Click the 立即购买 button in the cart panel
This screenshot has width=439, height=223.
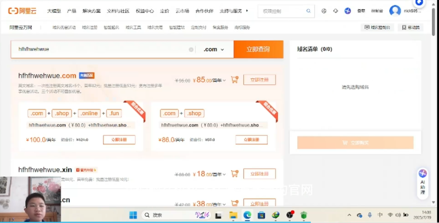[355, 143]
